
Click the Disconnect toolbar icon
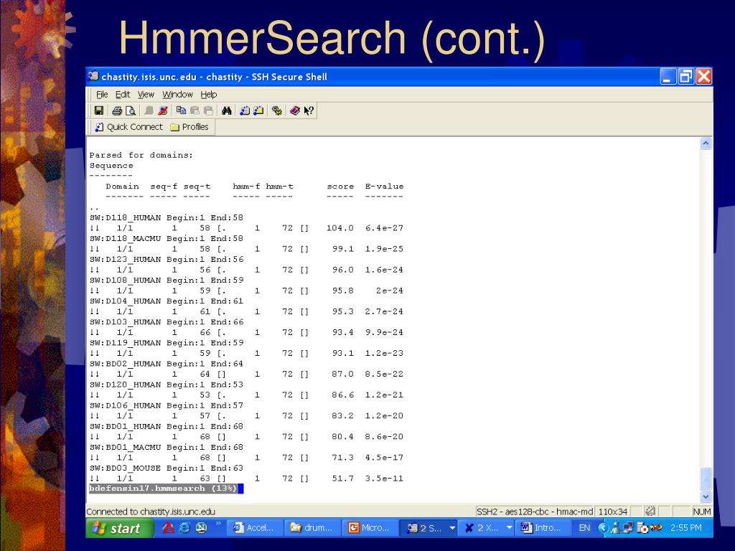(x=163, y=110)
